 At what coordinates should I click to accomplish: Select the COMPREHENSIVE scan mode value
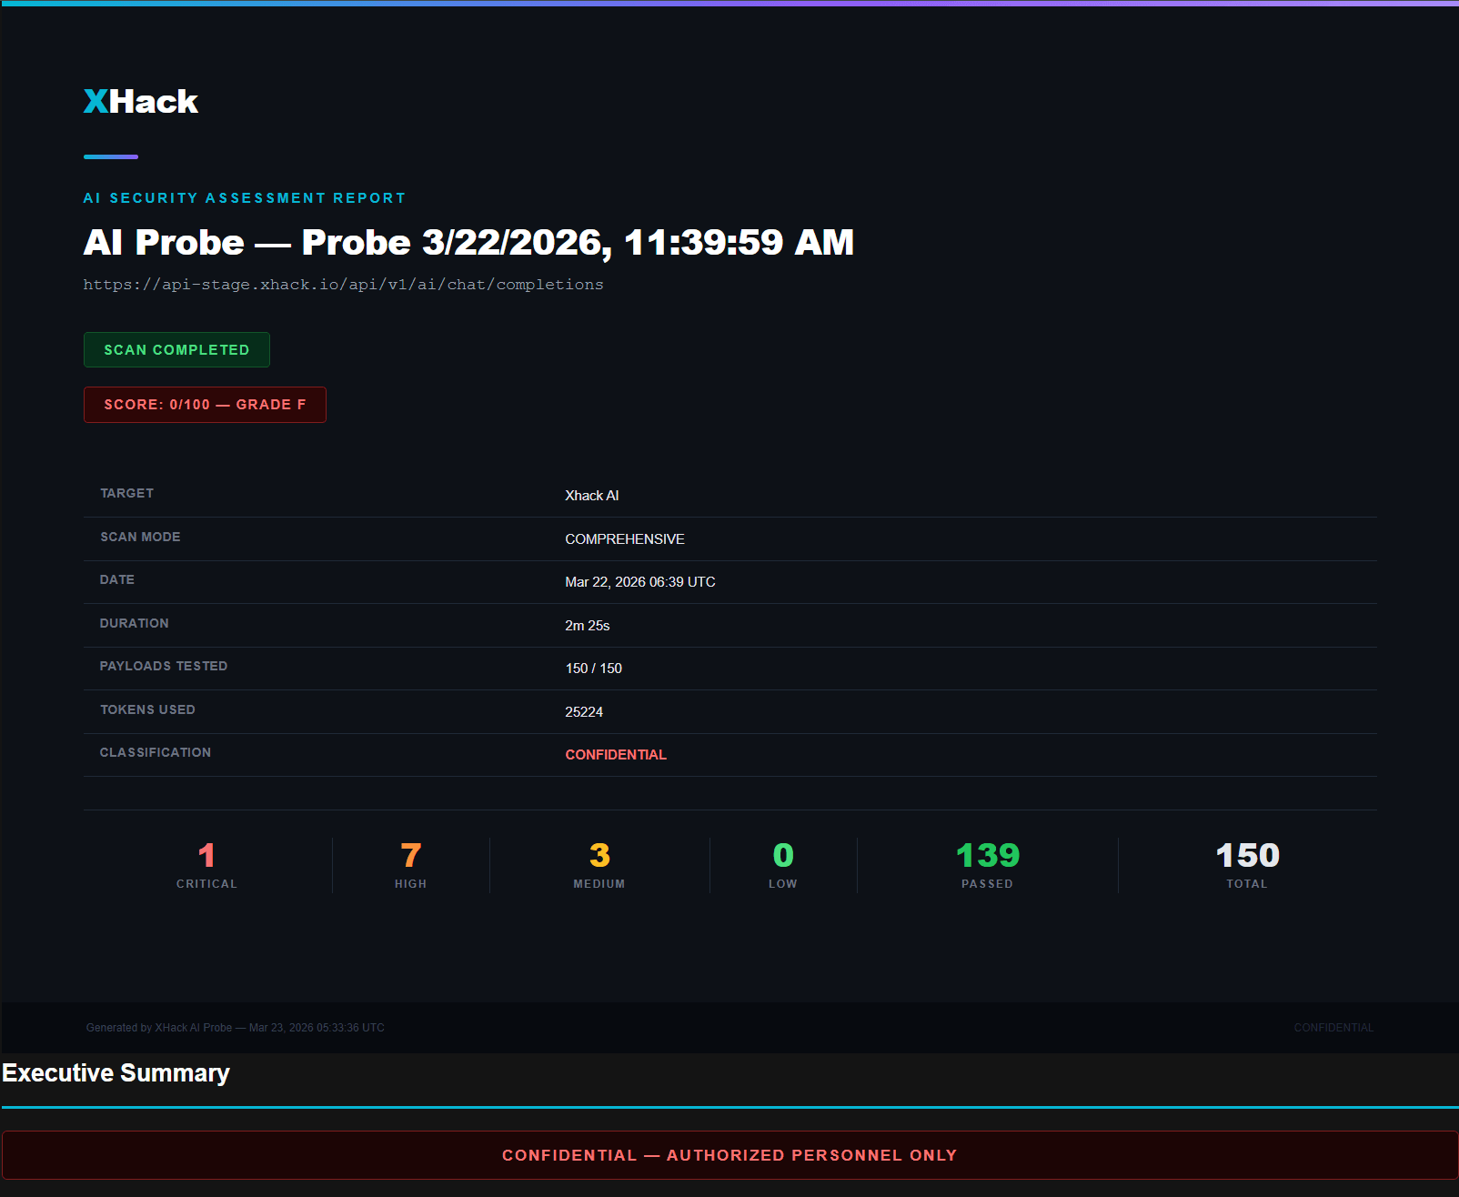pyautogui.click(x=625, y=539)
